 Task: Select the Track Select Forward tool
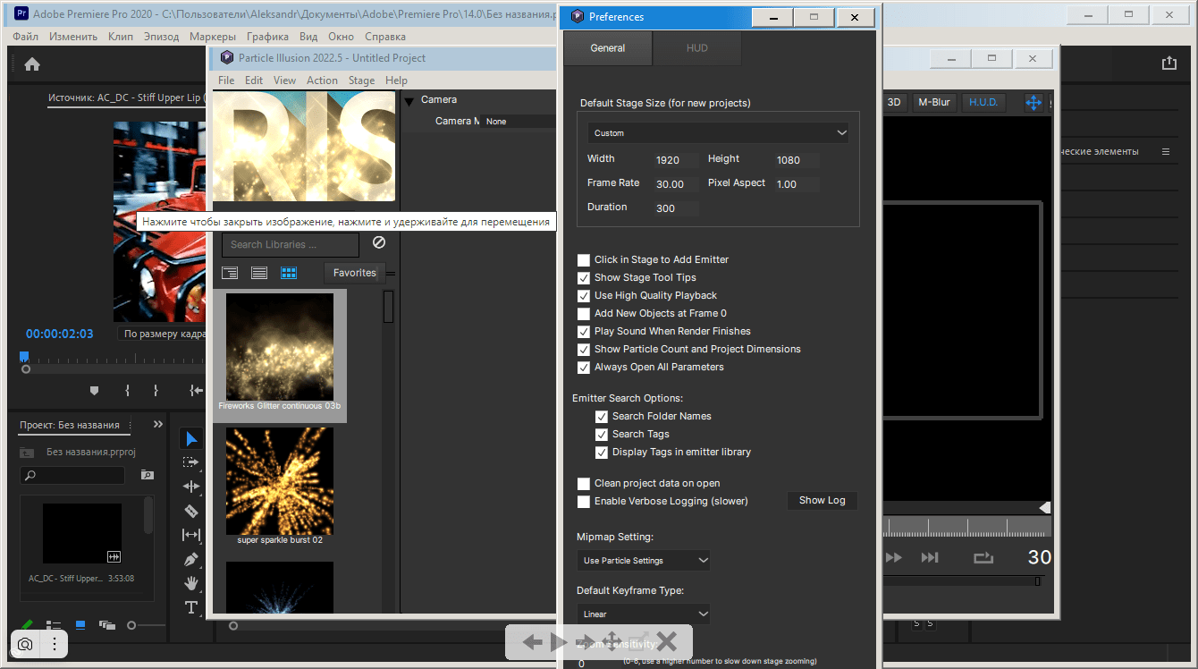point(191,462)
